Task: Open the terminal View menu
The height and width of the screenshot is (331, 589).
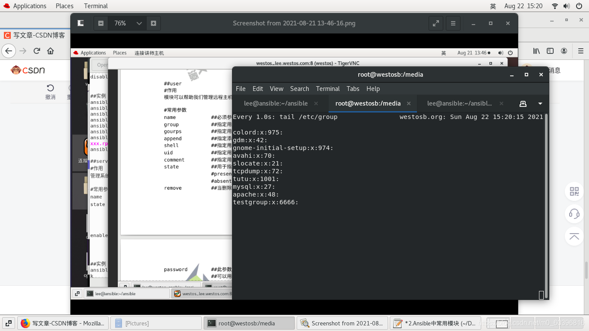Action: [276, 89]
